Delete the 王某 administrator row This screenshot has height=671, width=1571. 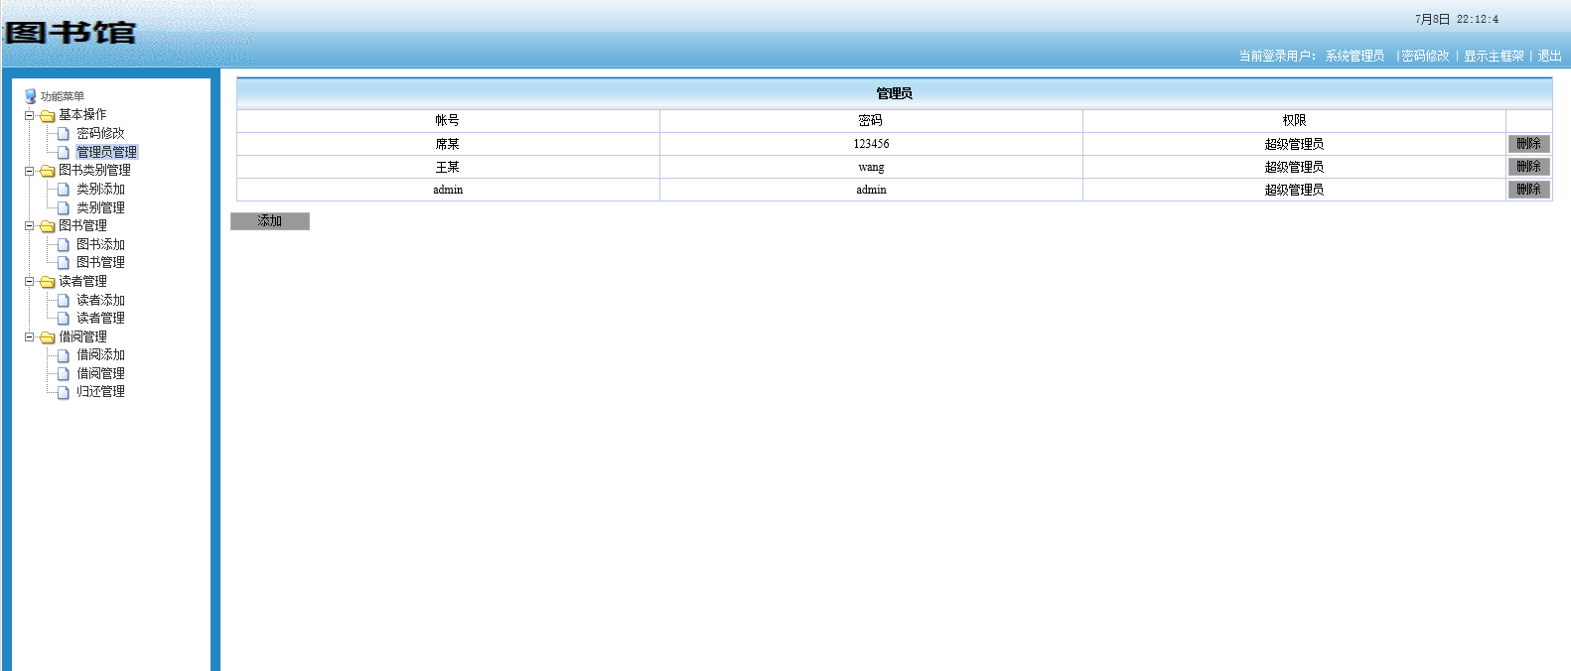(x=1528, y=167)
